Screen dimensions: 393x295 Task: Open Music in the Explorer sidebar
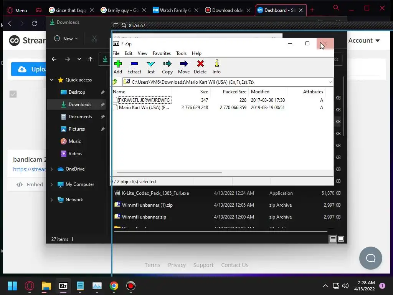[75, 141]
